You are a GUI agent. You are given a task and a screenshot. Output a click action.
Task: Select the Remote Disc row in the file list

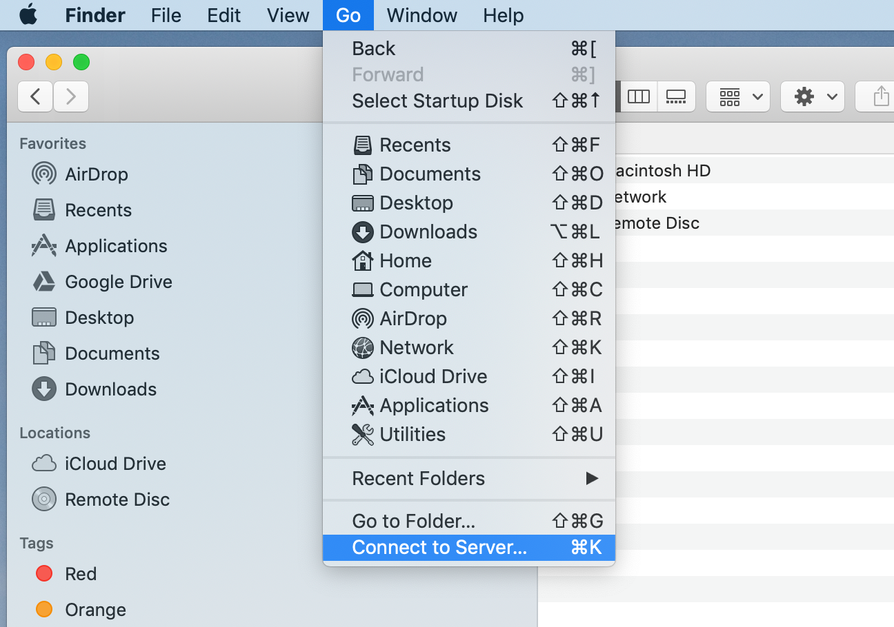point(754,223)
